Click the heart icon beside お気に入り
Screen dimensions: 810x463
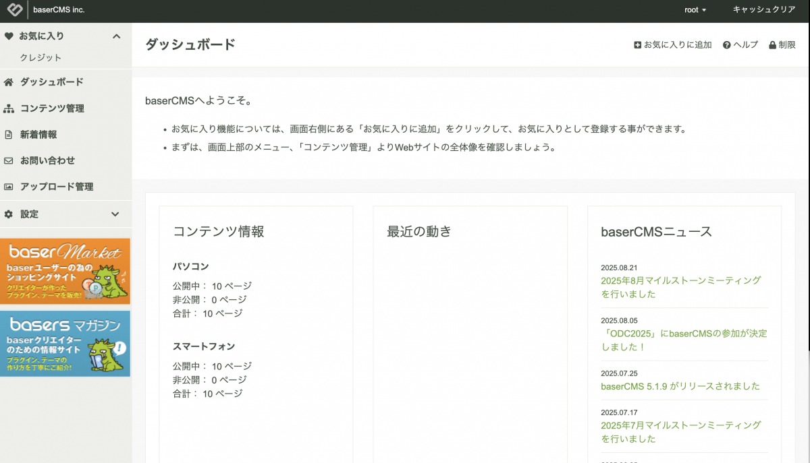pyautogui.click(x=9, y=36)
